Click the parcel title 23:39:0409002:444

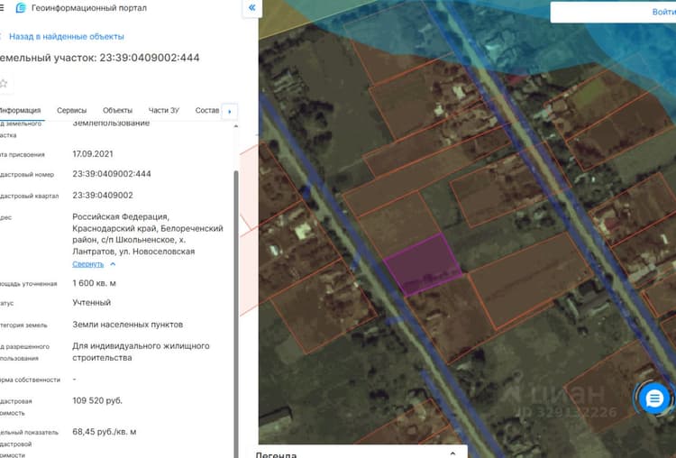(99, 58)
